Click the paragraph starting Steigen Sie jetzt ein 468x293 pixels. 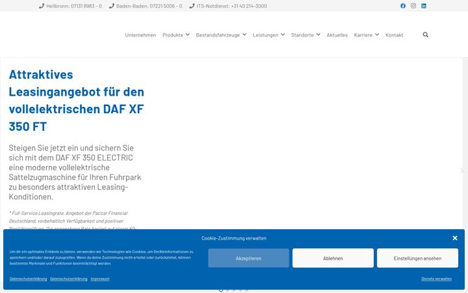click(75, 172)
